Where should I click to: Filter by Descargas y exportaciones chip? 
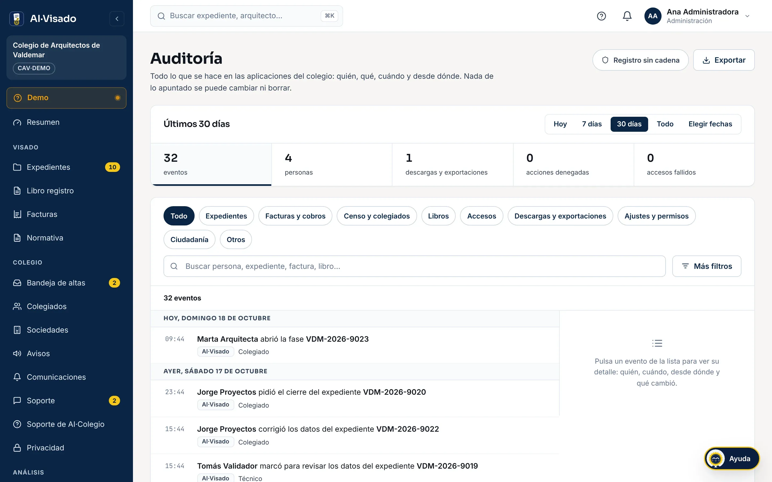[560, 216]
